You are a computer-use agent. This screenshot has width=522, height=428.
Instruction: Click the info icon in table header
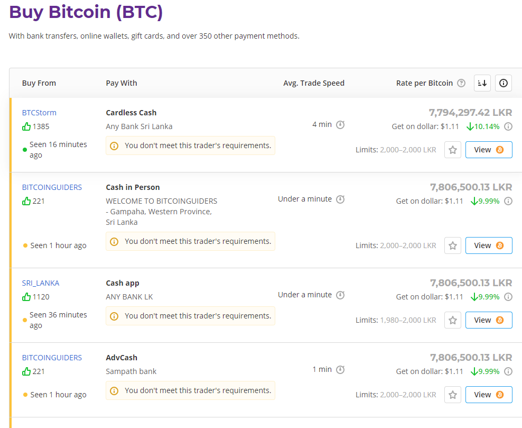pyautogui.click(x=504, y=83)
